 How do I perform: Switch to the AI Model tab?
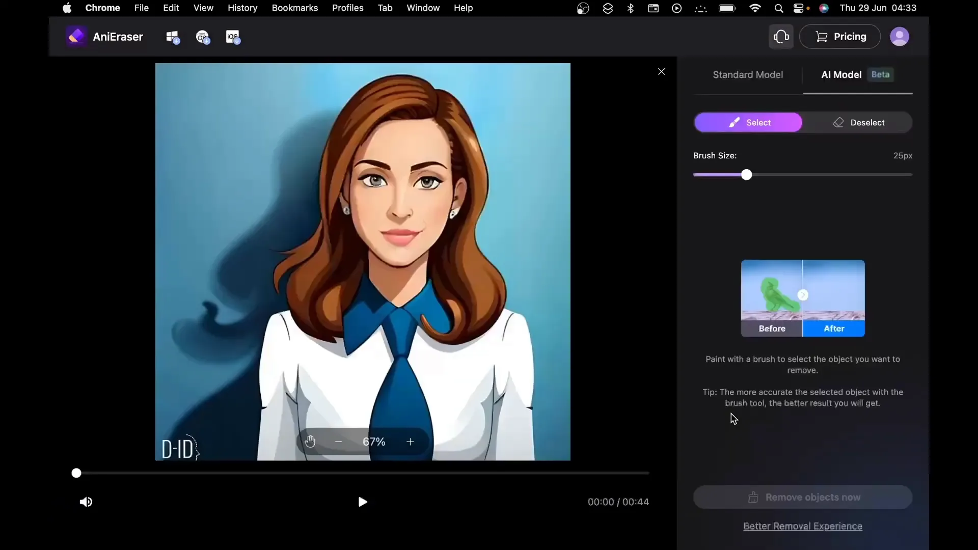(857, 75)
